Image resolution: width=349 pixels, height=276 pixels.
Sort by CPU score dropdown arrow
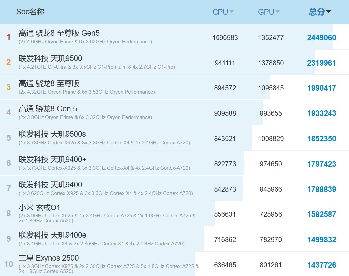pos(232,12)
